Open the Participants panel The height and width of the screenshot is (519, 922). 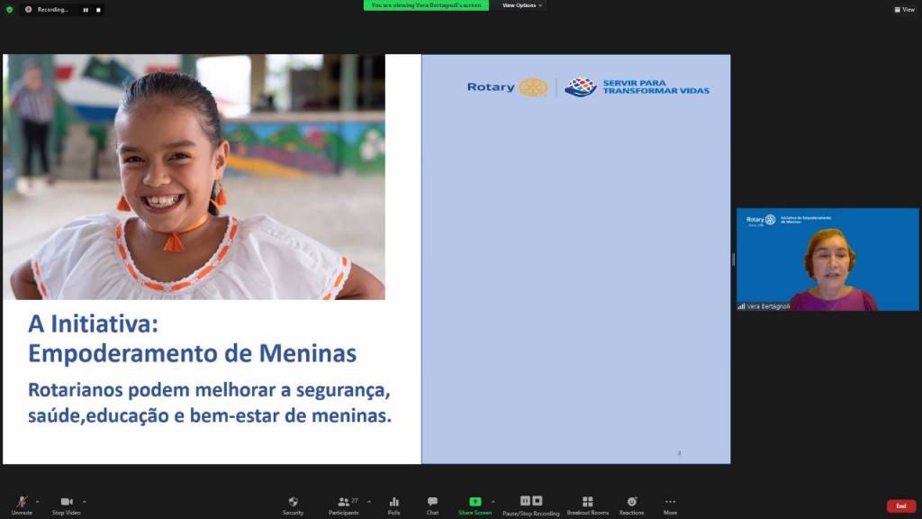click(x=343, y=504)
